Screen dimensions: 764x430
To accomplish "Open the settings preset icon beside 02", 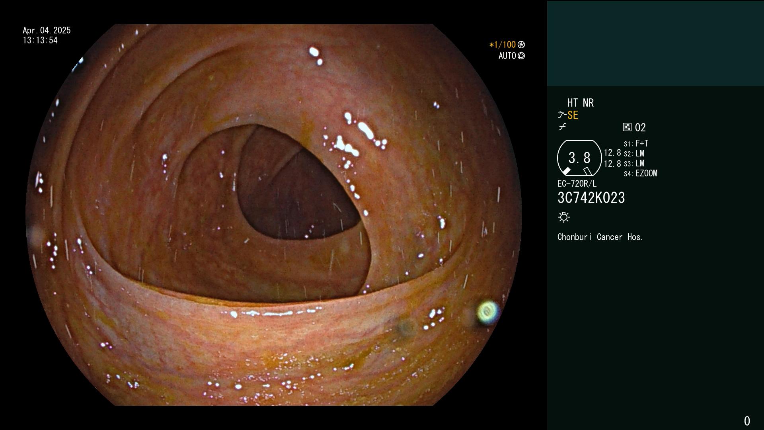I will point(627,127).
